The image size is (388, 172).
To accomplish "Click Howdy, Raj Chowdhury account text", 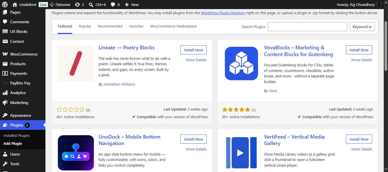I will 356,5.
